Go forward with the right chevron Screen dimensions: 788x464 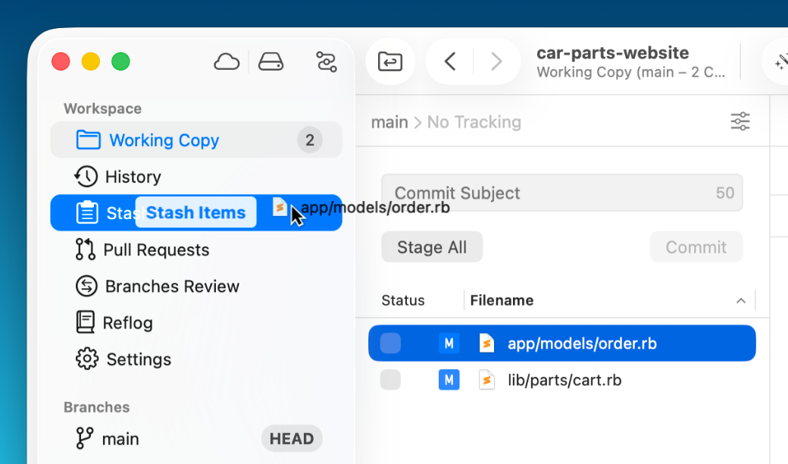pyautogui.click(x=496, y=62)
